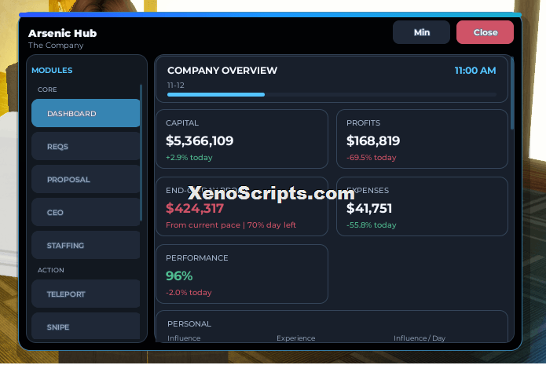Click the Arsenic Hub title
The width and height of the screenshot is (546, 387).
(x=63, y=33)
